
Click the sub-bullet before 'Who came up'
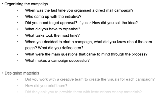pos(18,17)
